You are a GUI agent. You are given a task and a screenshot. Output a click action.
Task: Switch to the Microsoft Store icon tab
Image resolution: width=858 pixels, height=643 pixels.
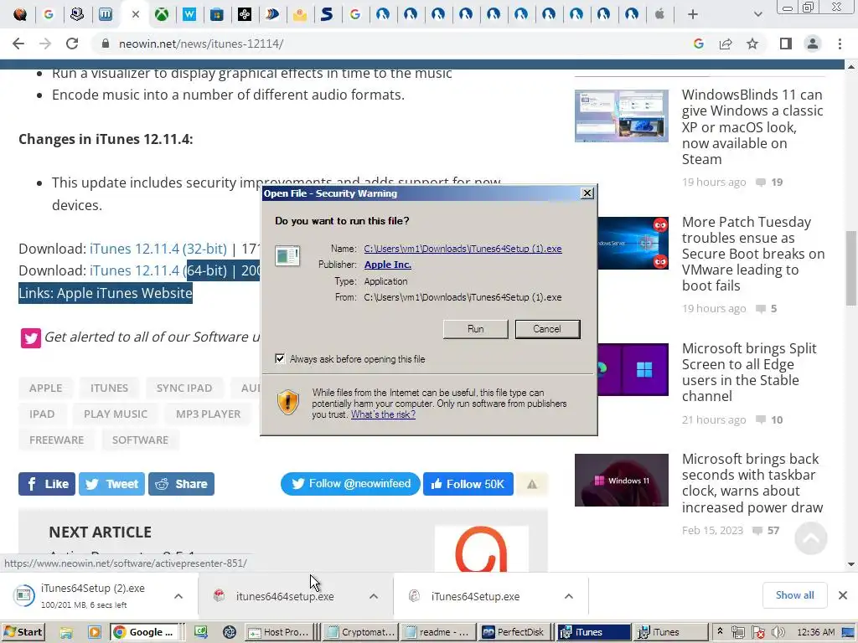[x=217, y=14]
